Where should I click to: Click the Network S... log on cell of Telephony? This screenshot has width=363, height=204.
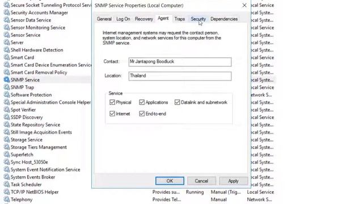pyautogui.click(x=259, y=199)
